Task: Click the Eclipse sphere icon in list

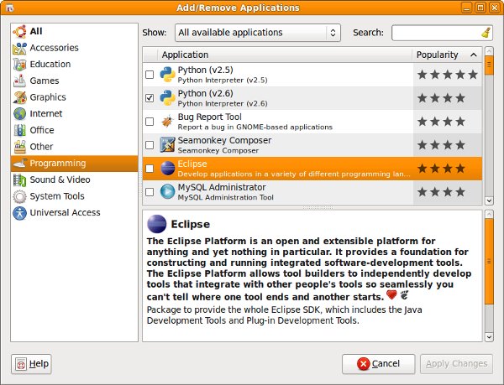Action: 167,169
